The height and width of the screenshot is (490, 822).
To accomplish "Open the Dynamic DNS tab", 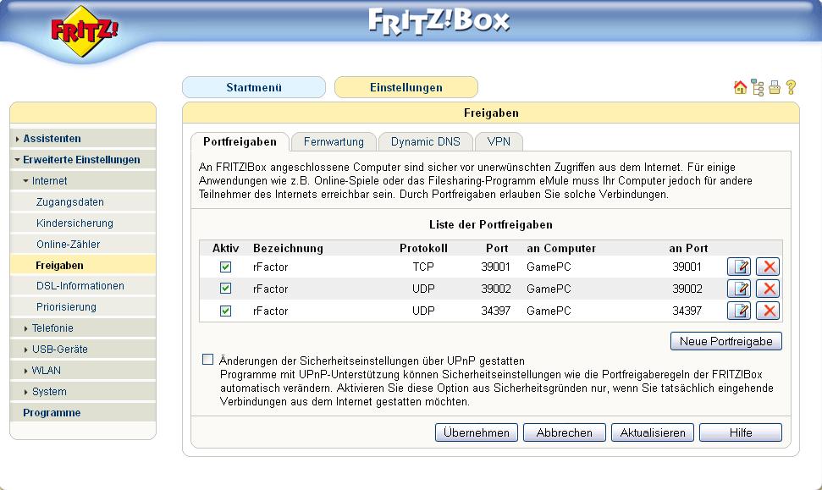I will (x=425, y=141).
